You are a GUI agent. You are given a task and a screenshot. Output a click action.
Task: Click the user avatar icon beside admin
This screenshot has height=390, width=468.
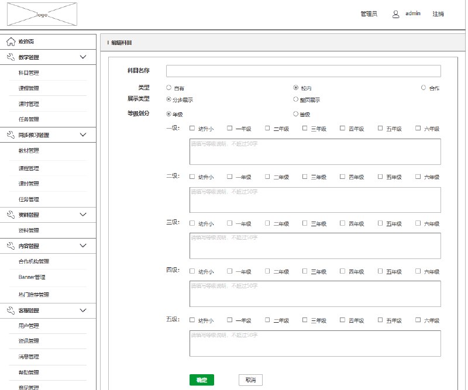[396, 14]
